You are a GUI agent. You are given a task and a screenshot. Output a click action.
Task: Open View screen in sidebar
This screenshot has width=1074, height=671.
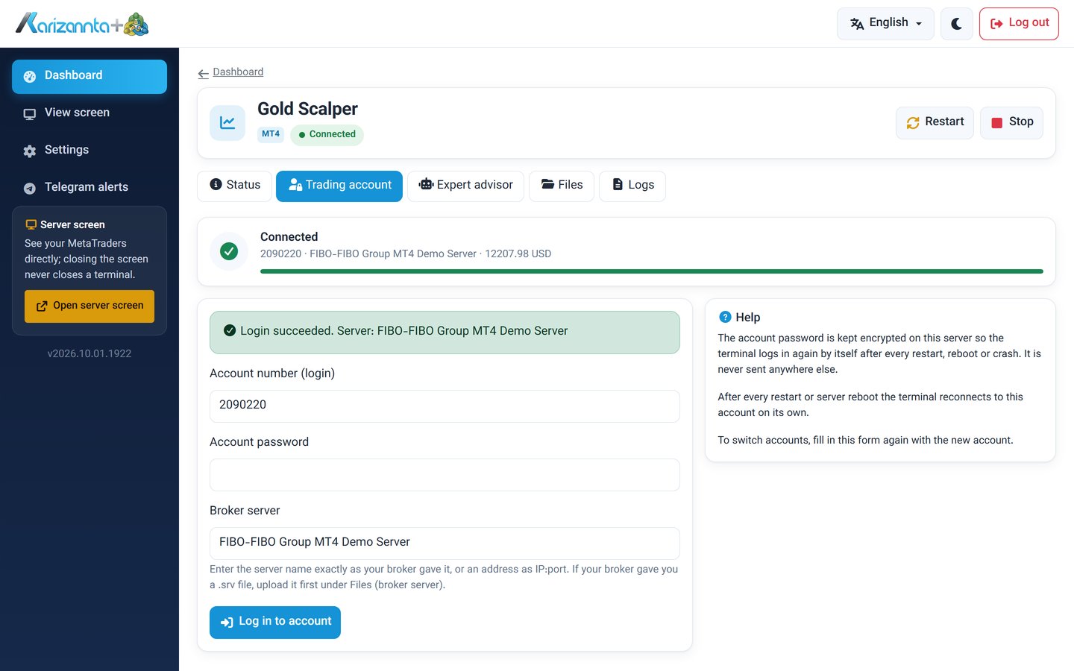tap(89, 113)
